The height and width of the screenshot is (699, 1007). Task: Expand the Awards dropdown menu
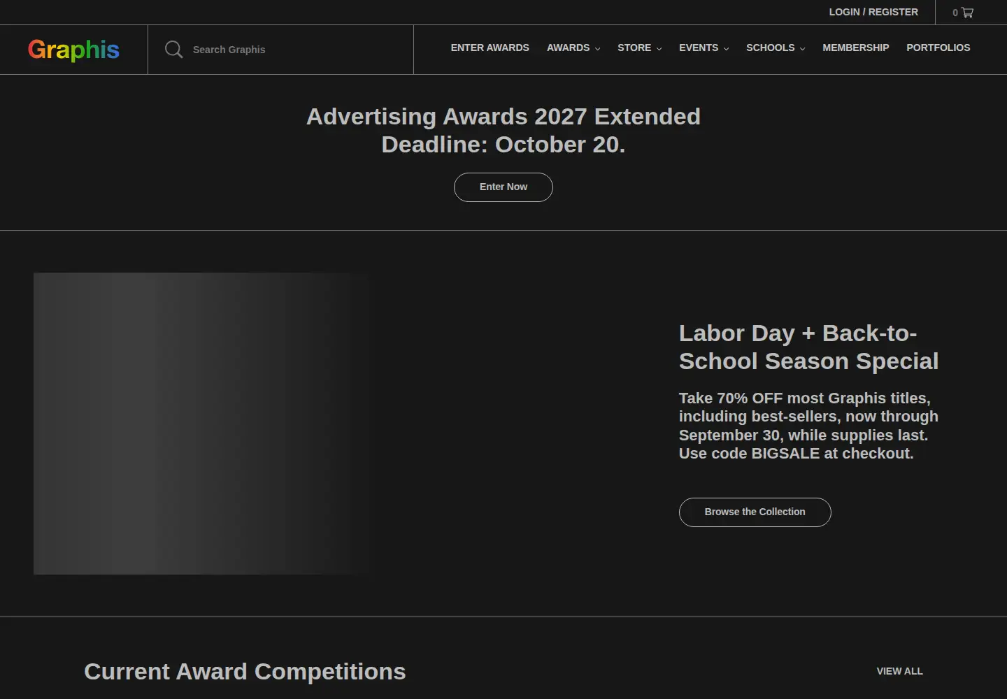pos(573,48)
